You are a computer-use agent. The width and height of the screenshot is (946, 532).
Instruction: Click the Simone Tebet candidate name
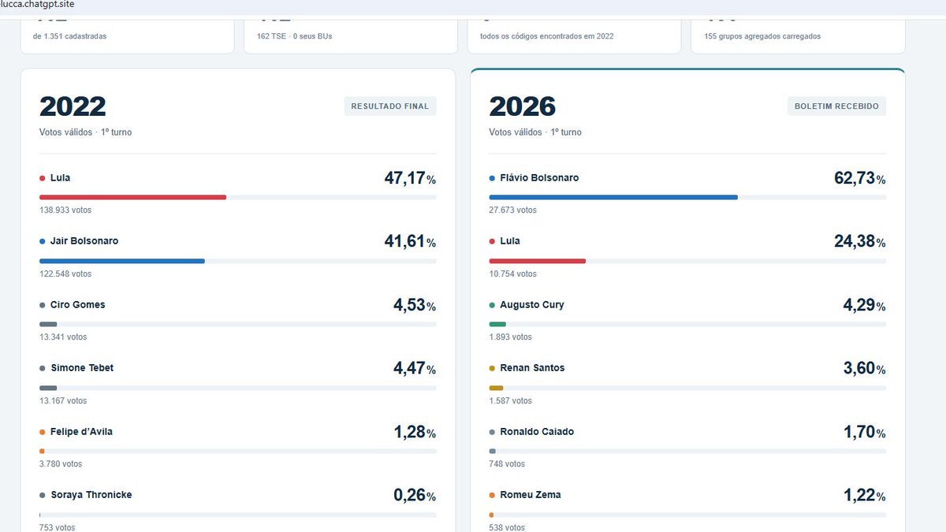coord(82,368)
